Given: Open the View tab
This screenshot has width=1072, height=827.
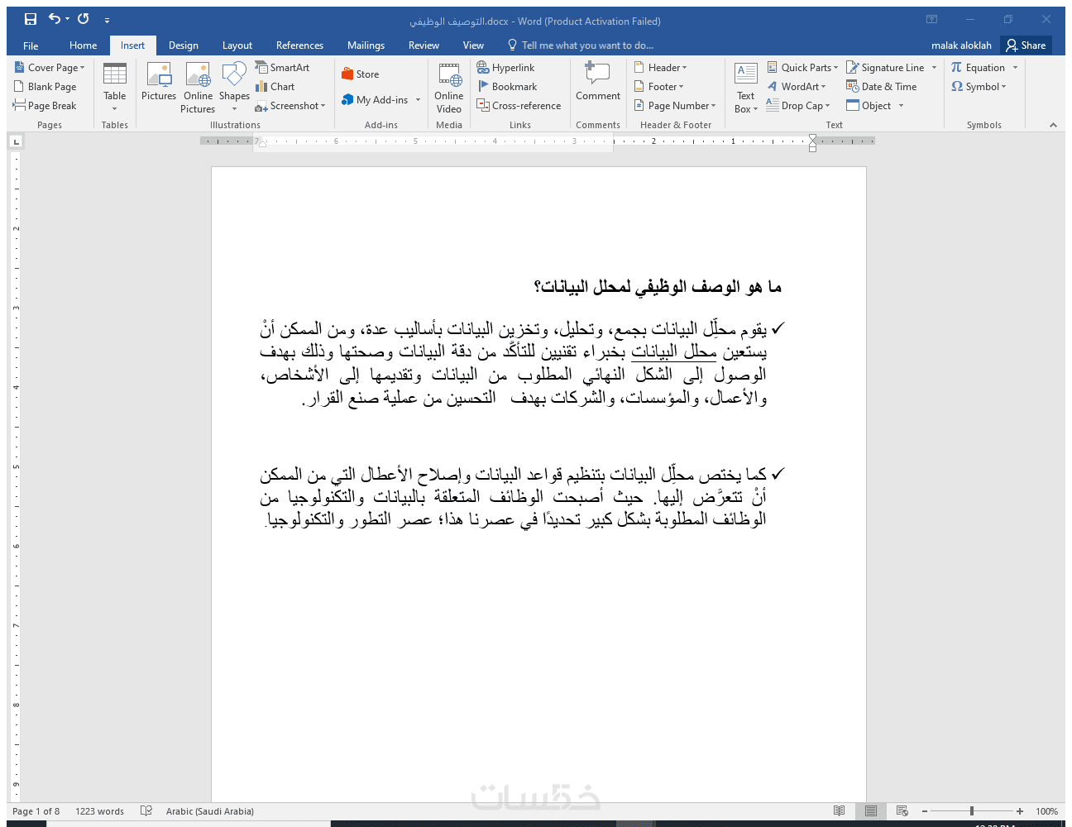Looking at the screenshot, I should [473, 45].
